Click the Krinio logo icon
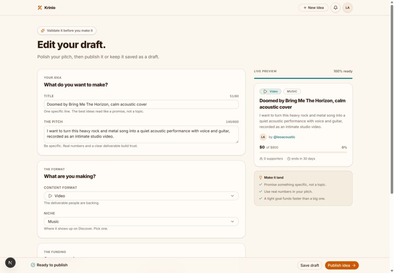The image size is (394, 273). 40,8
